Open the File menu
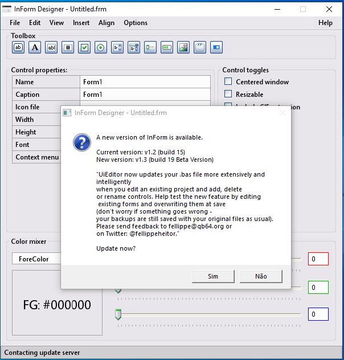The width and height of the screenshot is (344, 360). [15, 23]
